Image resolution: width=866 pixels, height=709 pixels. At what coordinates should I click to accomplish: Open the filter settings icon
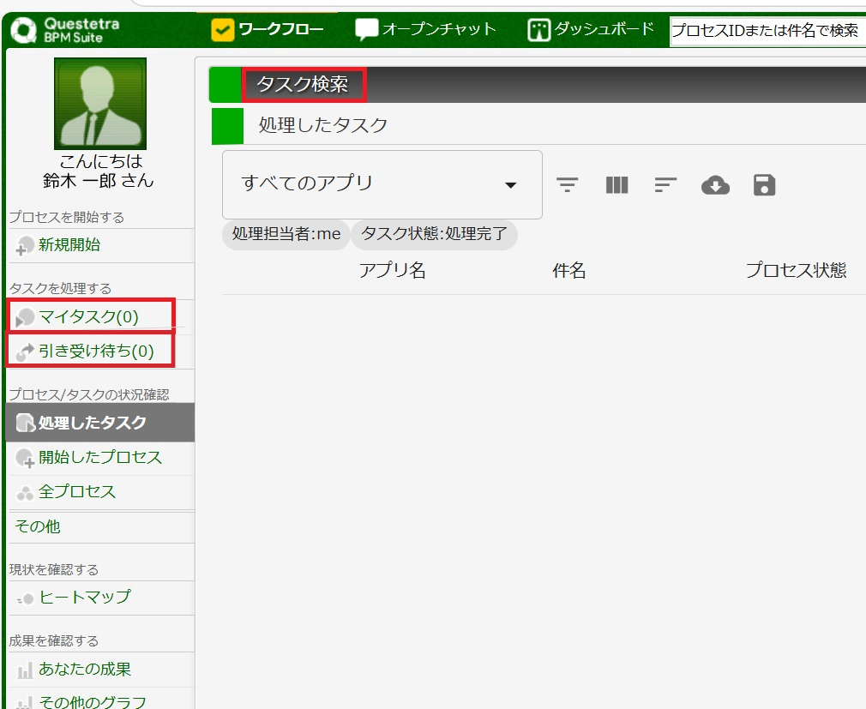tap(568, 184)
